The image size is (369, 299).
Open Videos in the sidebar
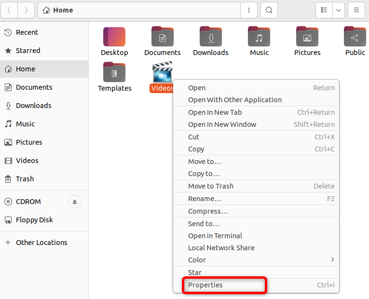point(44,161)
